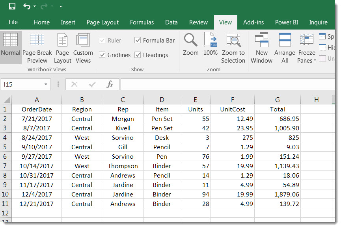This screenshot has height=228, width=341.
Task: Switch to Page Break Preview
Action: point(37,47)
